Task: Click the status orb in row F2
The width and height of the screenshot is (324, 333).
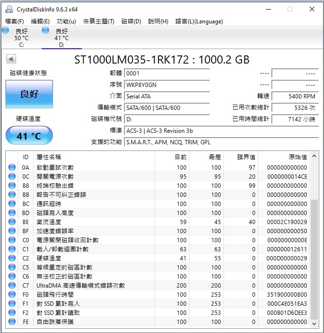Action: point(12,312)
